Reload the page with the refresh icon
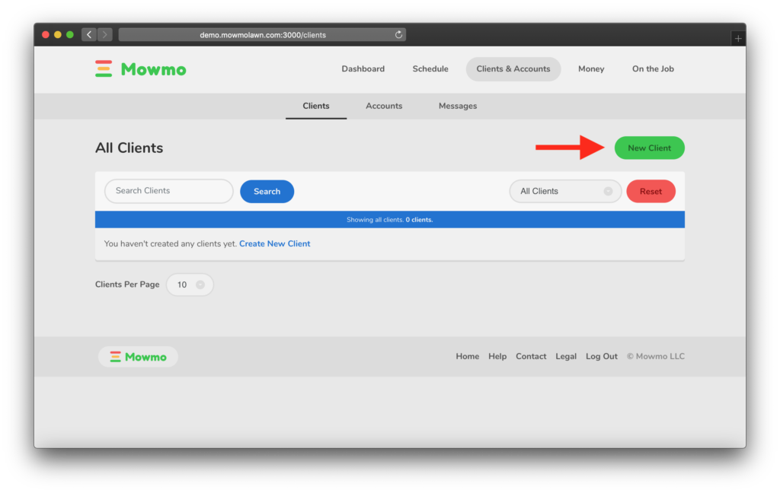 pos(398,35)
